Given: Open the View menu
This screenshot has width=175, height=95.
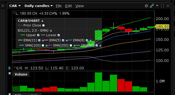Looking at the screenshot, I should coord(80,6).
